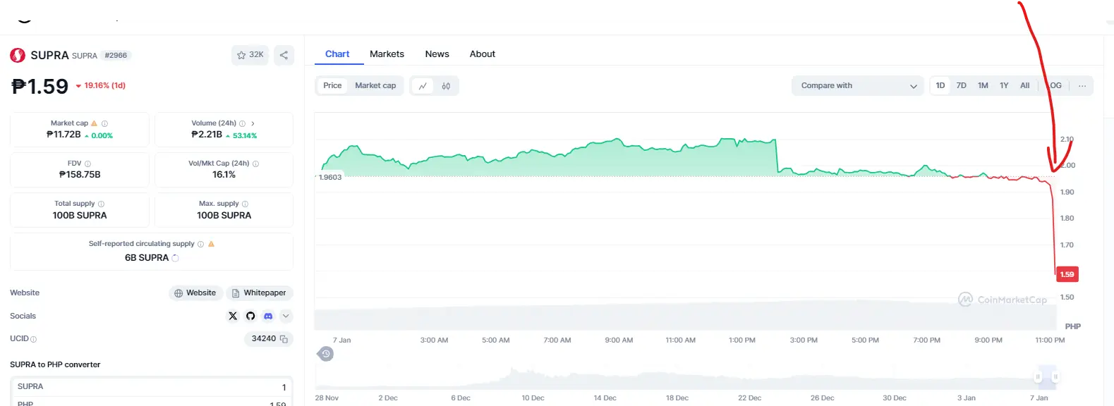
Task: Click the Self-reported circulating supply info icon
Action: coord(200,244)
